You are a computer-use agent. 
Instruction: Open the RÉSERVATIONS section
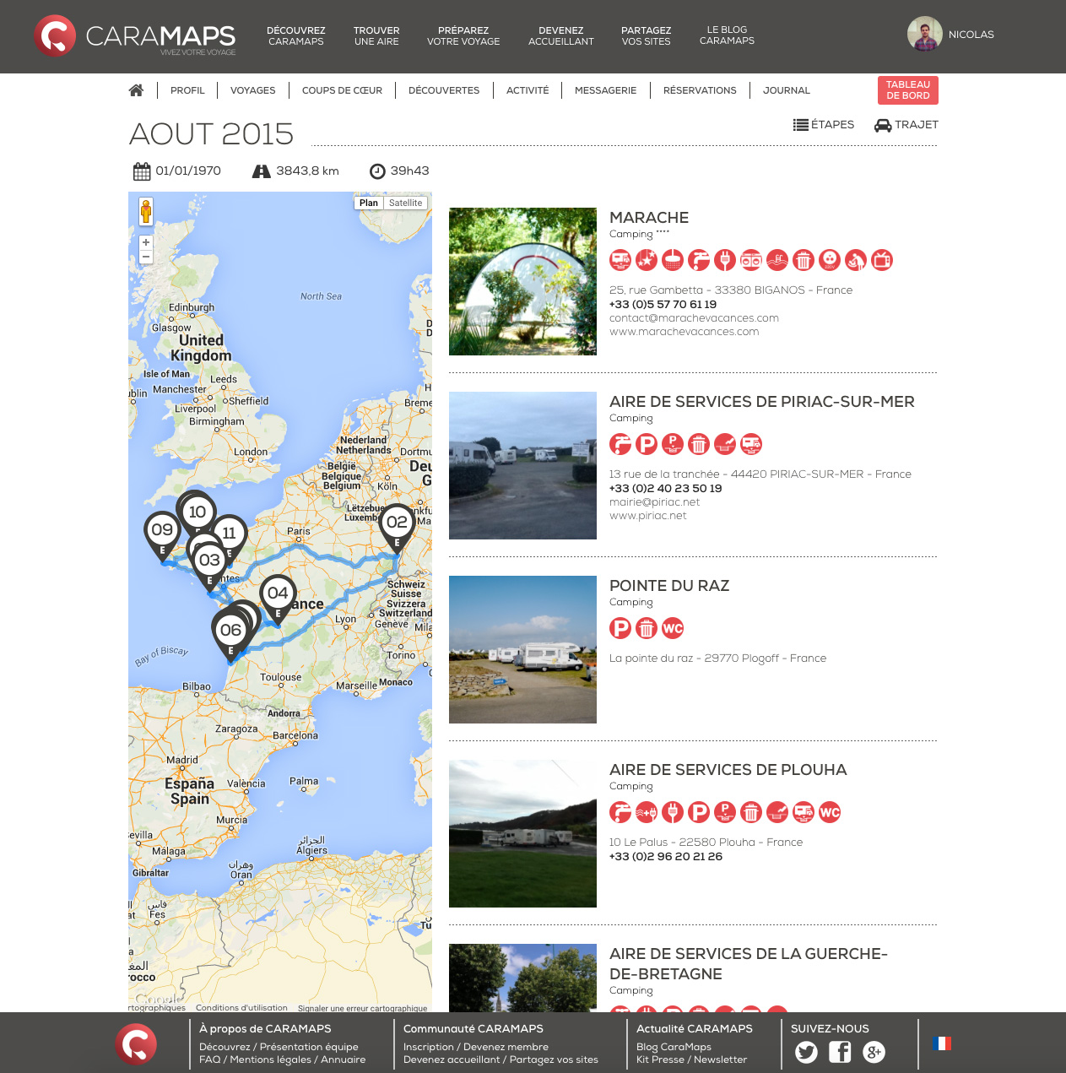coord(700,90)
